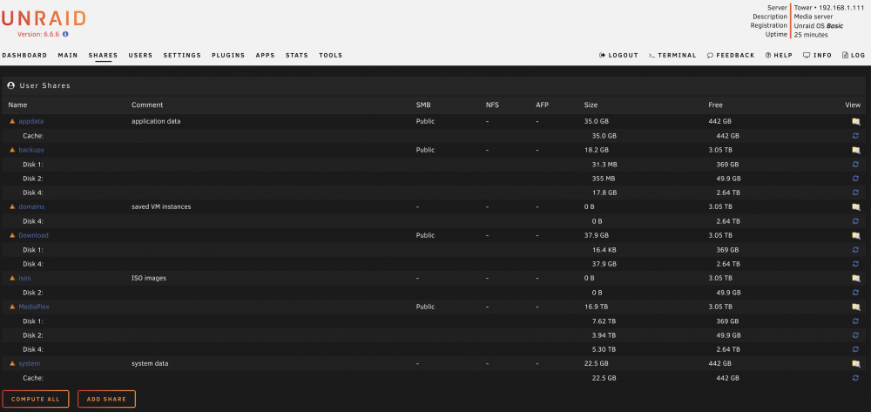Click warning triangle beside backups share
The image size is (871, 412).
(x=13, y=150)
